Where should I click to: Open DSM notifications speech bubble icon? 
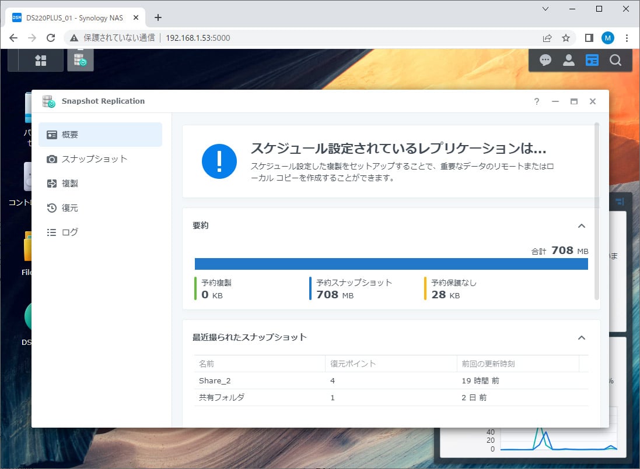pos(545,61)
